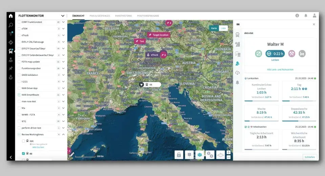This screenshot has height=176, width=325.
Task: Check the MAN Driver App checkbox
Action: pyautogui.click(x=19, y=88)
